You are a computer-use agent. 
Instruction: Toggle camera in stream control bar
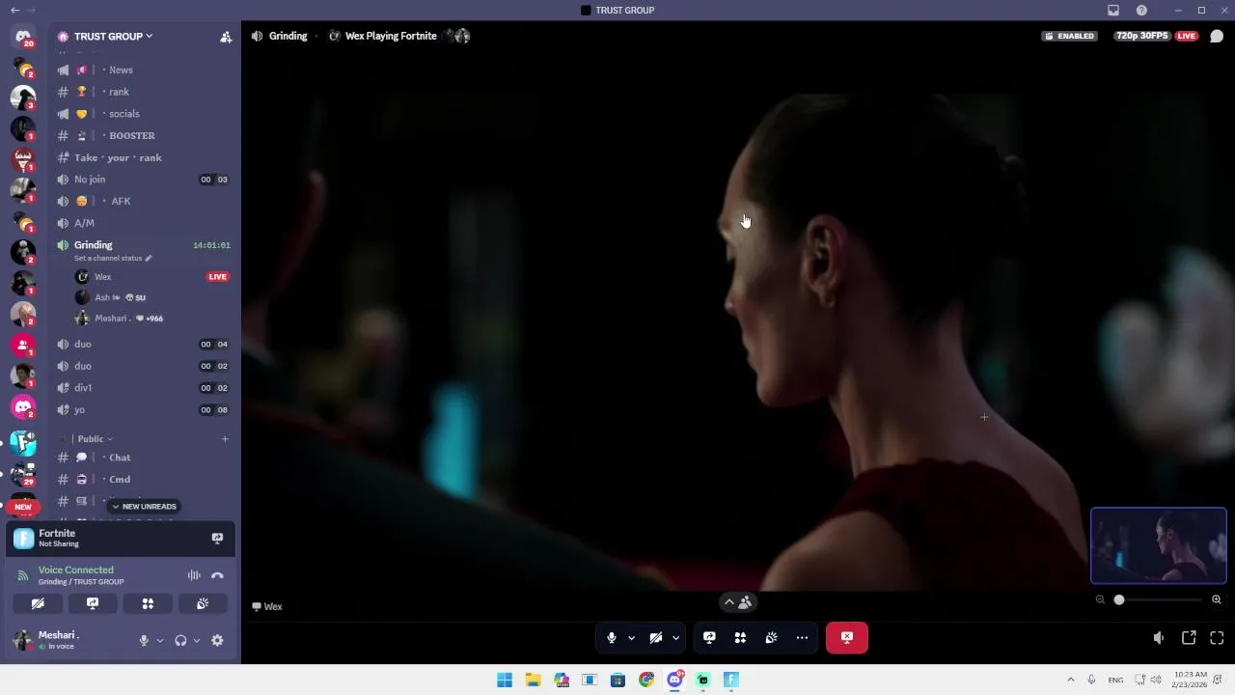click(656, 637)
